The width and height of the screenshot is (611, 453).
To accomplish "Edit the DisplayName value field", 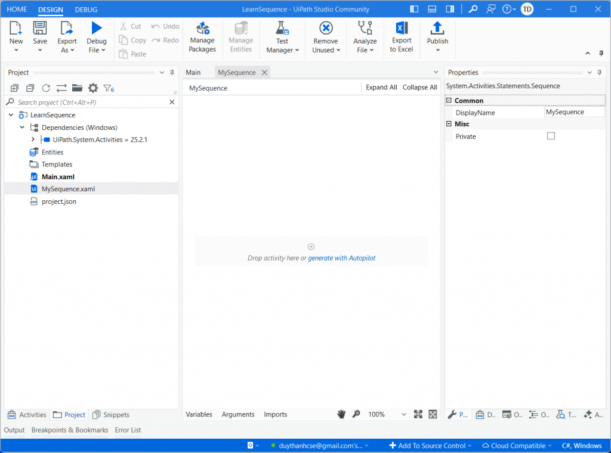I will coord(575,112).
